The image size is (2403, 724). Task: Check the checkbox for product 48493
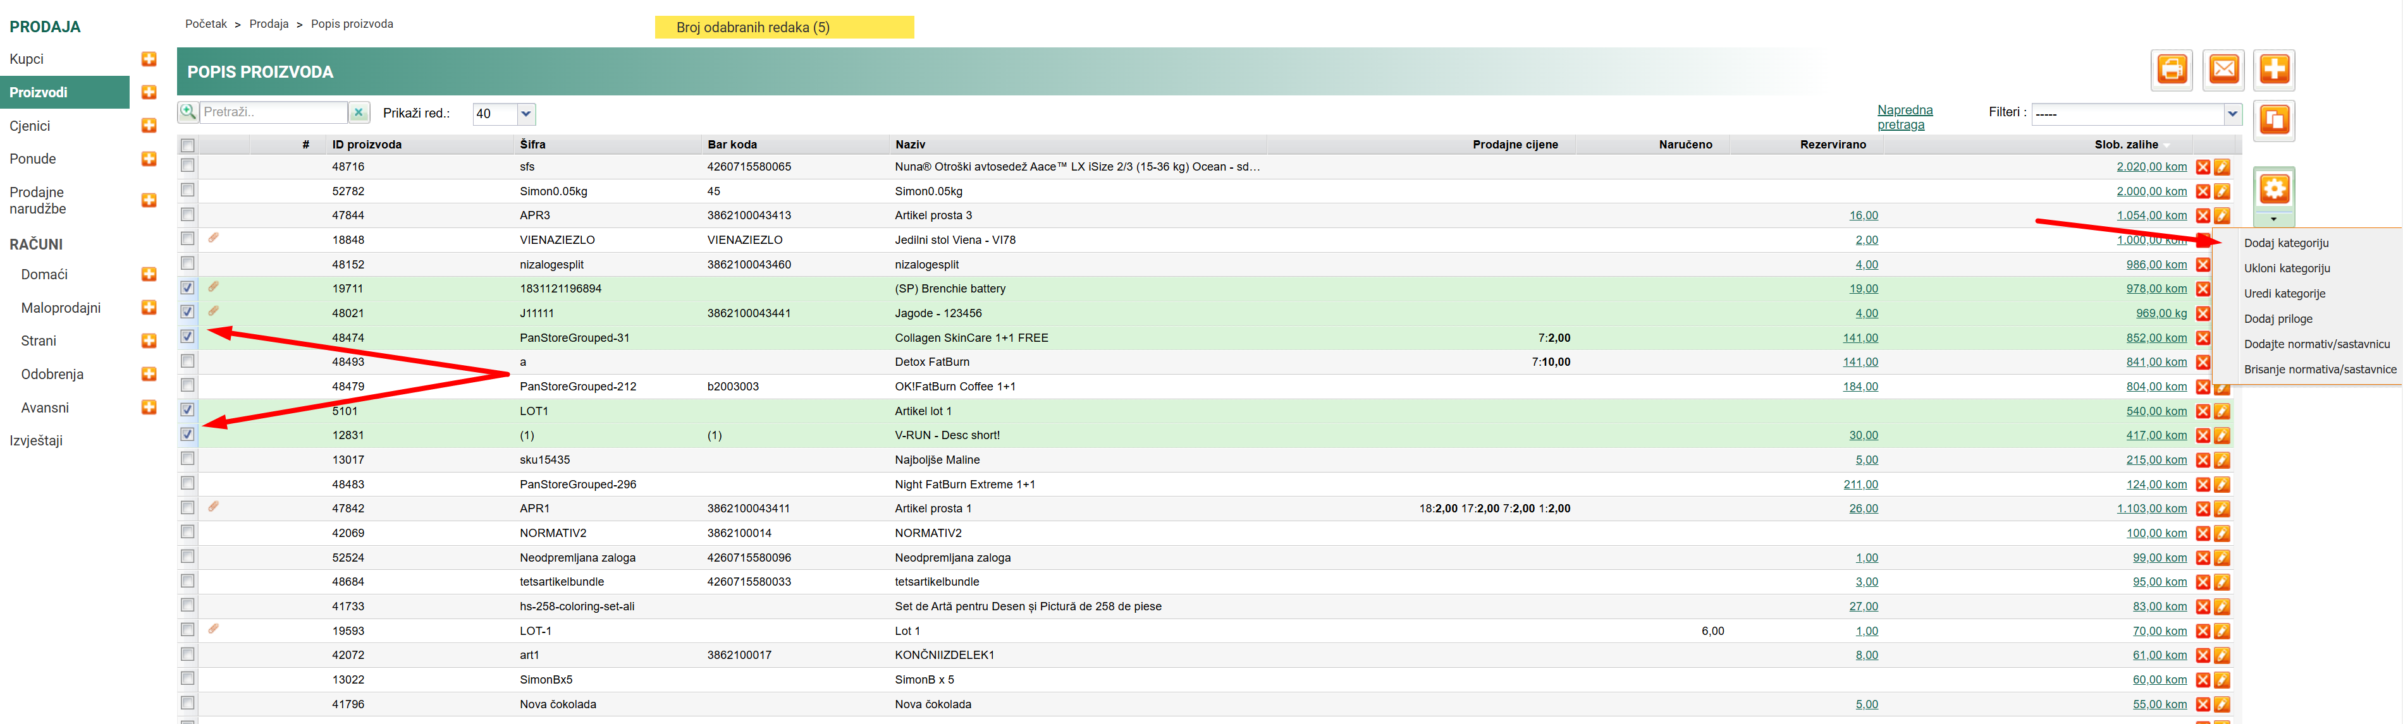tap(188, 361)
